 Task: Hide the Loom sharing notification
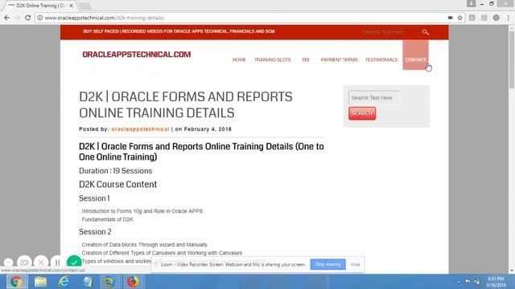click(355, 264)
